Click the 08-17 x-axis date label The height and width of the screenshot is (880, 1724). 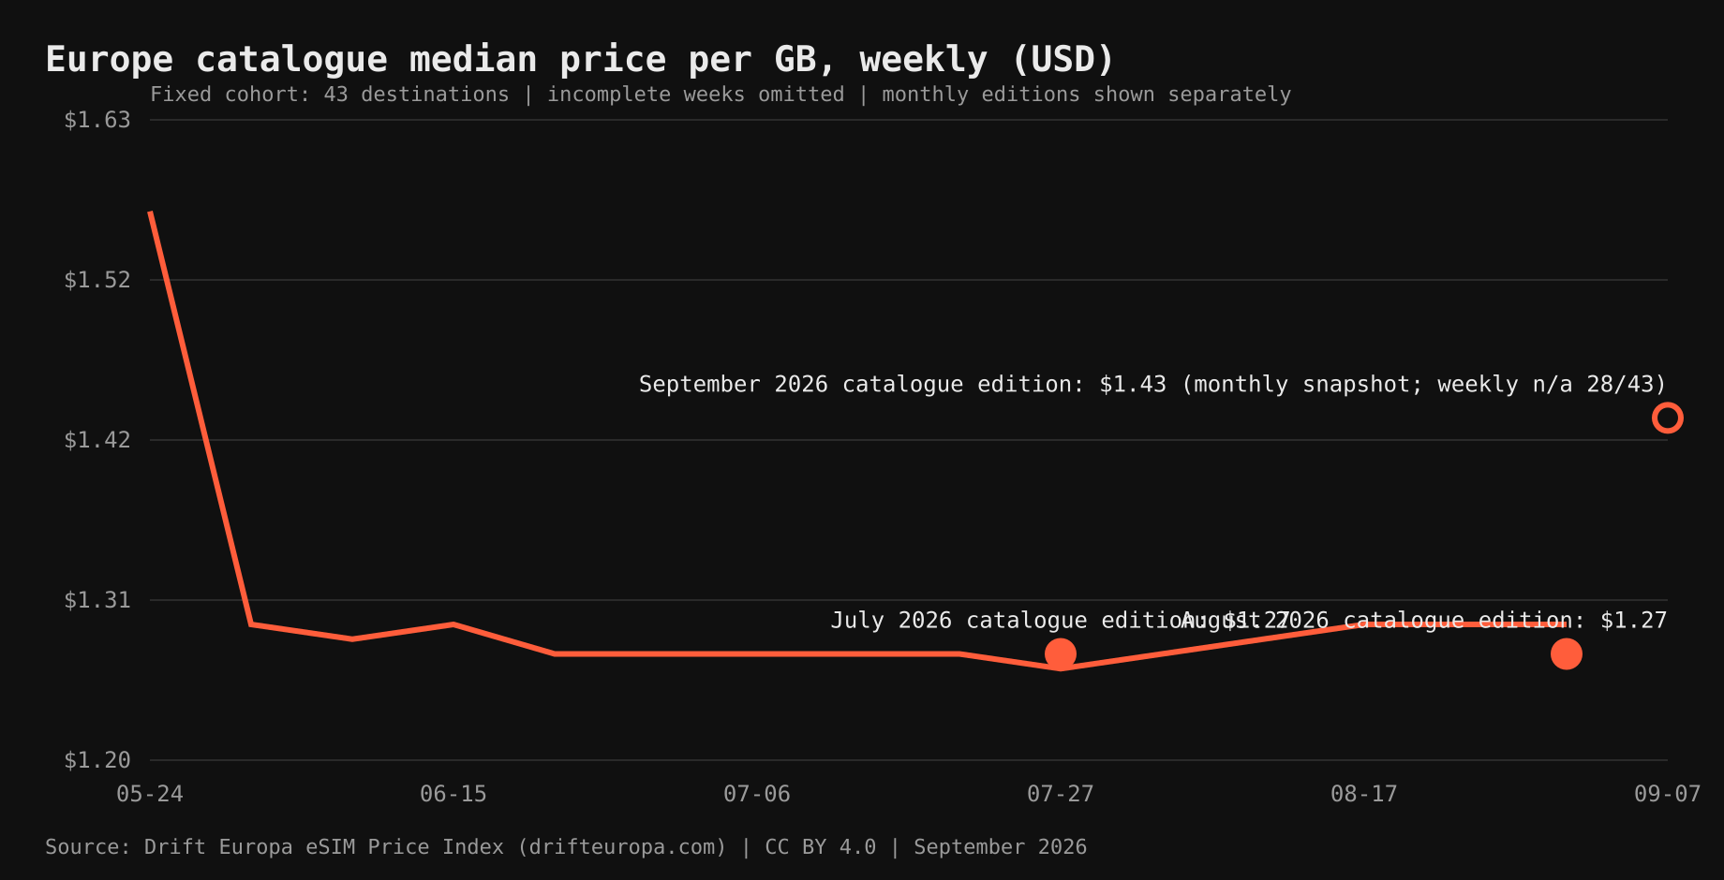(1364, 794)
